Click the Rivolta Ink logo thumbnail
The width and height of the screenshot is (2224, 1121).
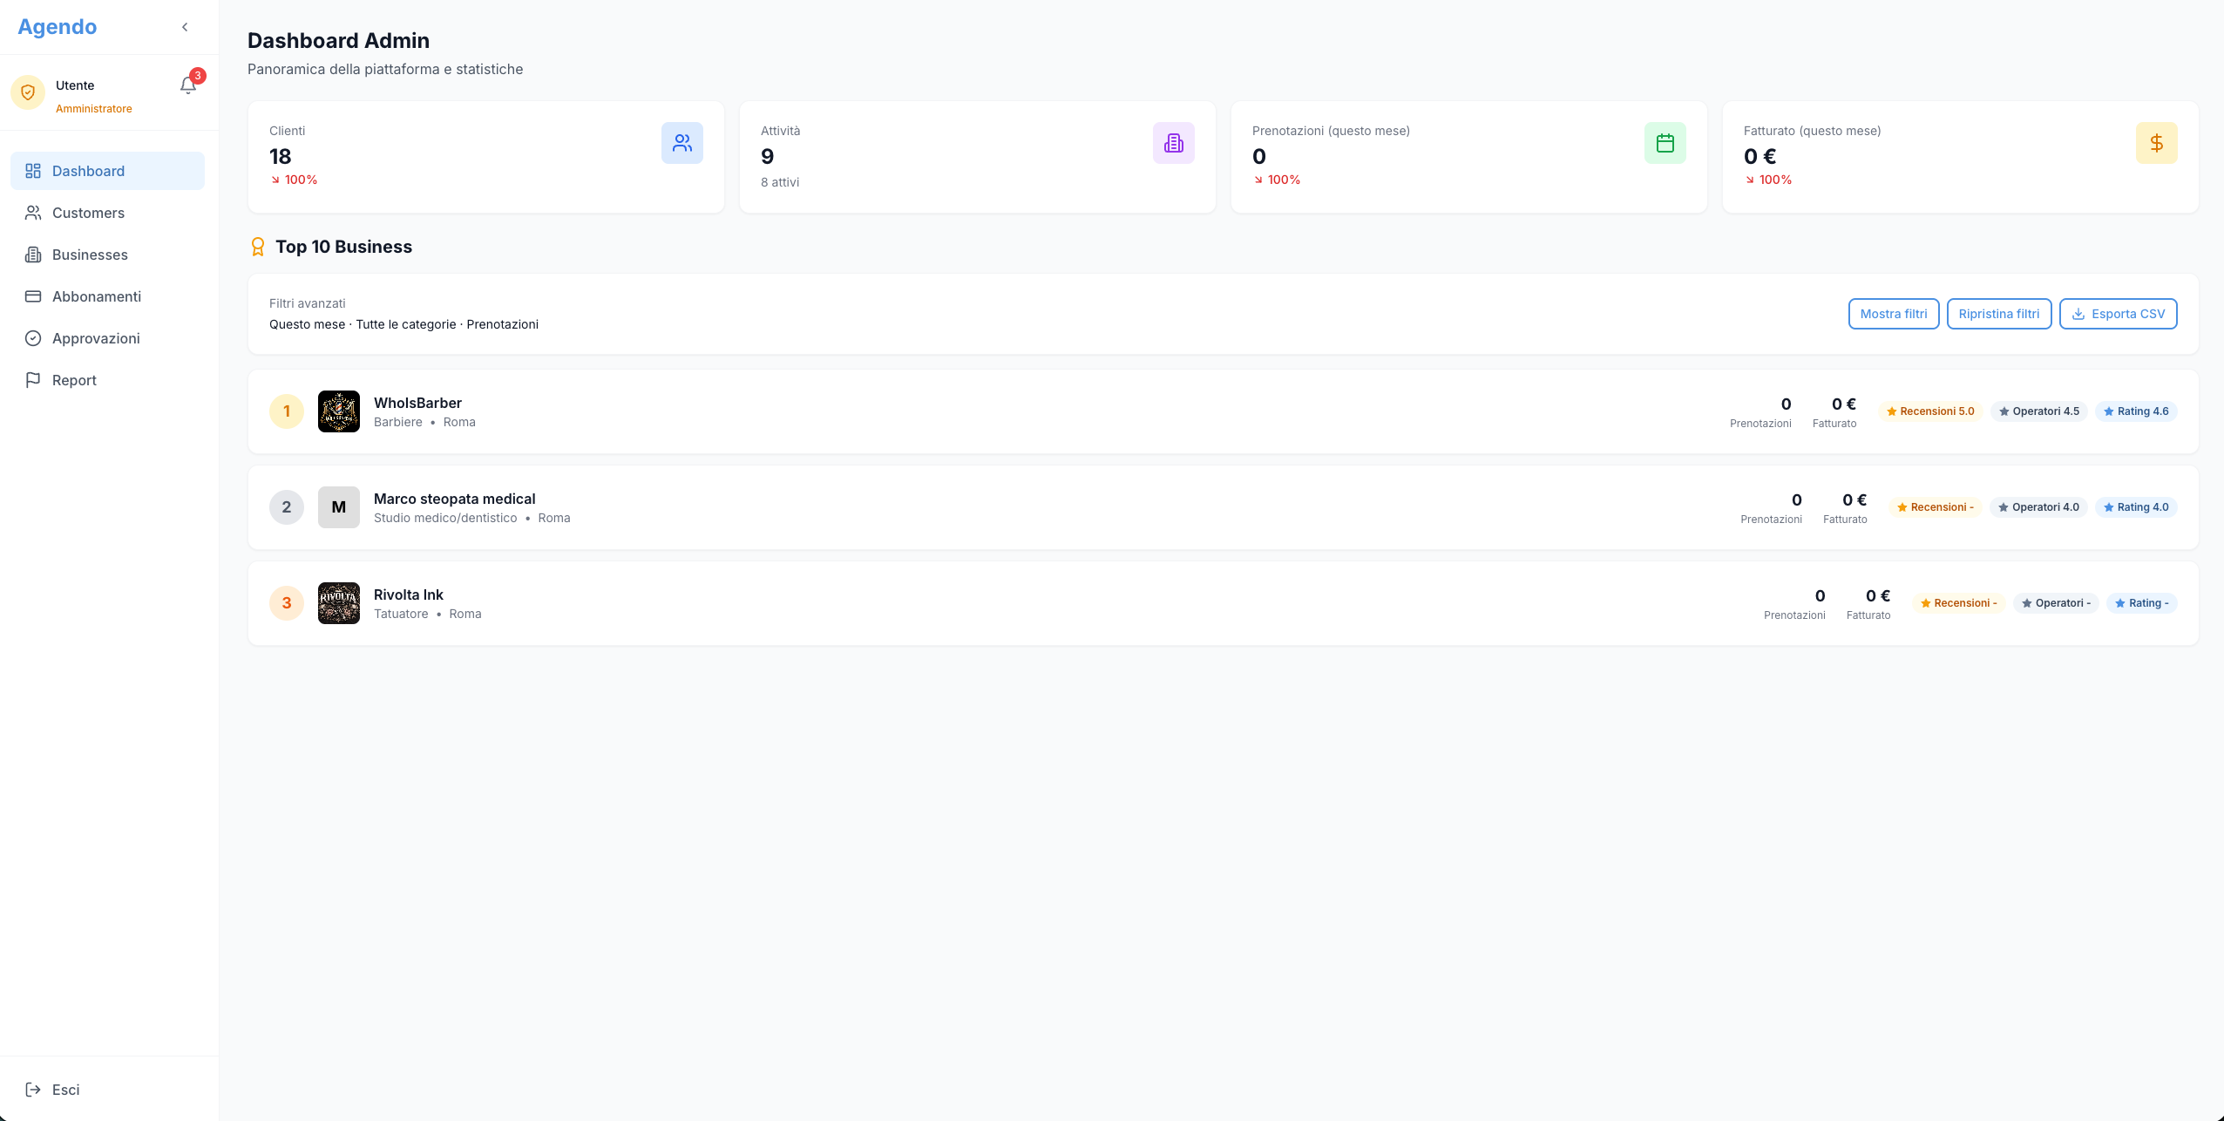pyautogui.click(x=339, y=602)
